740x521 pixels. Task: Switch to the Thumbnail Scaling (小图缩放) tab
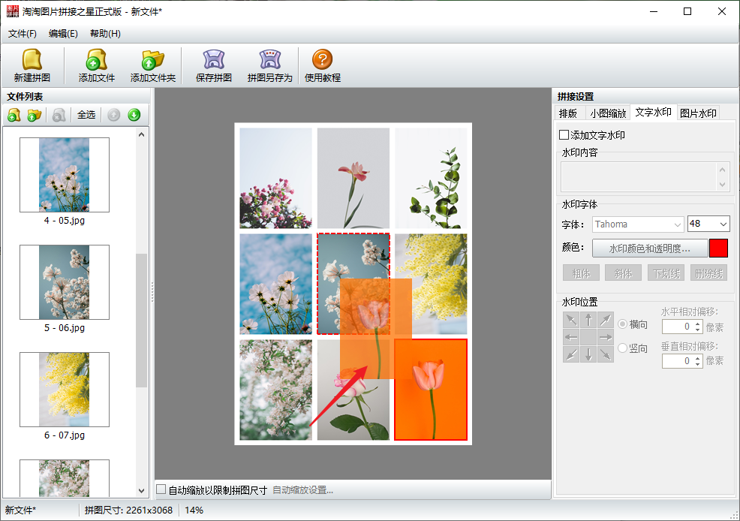tap(608, 113)
